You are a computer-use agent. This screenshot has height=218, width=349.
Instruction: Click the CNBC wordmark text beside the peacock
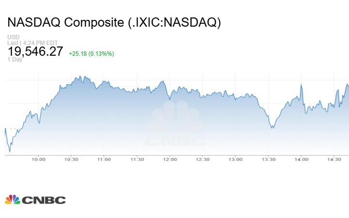point(43,200)
